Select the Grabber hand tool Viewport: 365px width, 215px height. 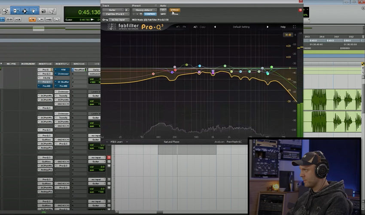point(34,10)
